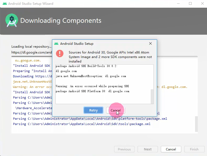The image size is (207, 156).
Task: Click the https://dl.google.com URL status text
Action: (32, 52)
